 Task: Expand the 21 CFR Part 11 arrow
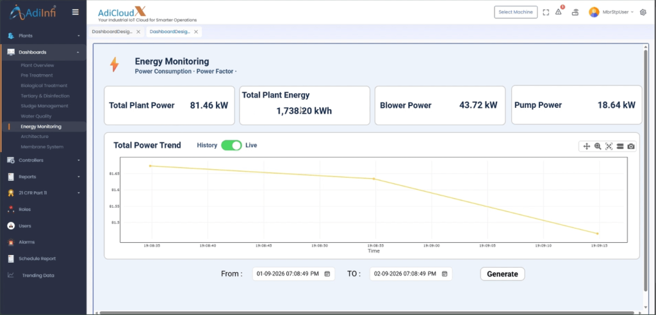point(78,193)
